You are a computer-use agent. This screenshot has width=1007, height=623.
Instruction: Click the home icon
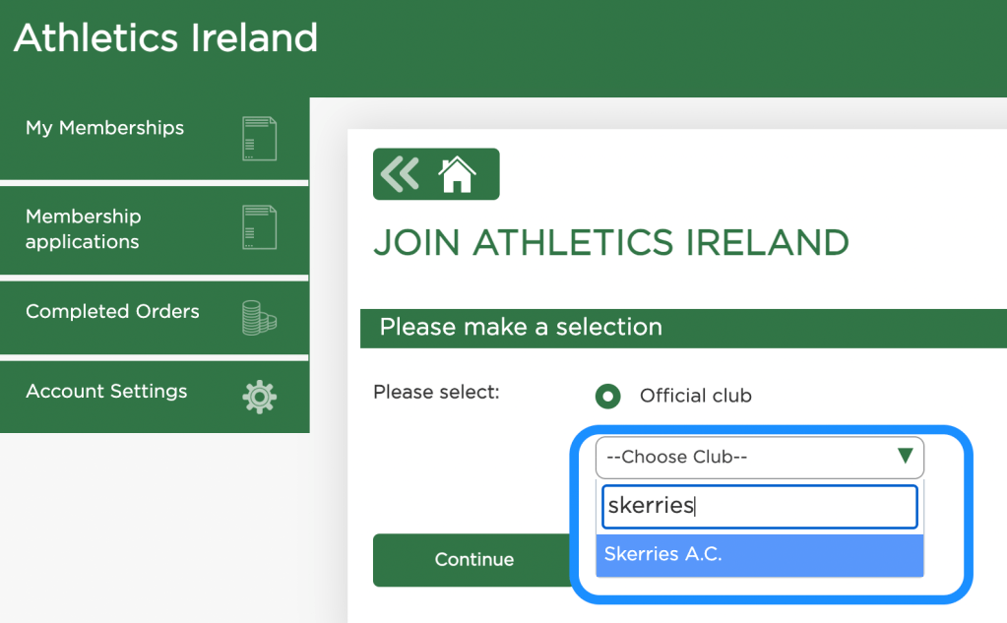tap(457, 175)
